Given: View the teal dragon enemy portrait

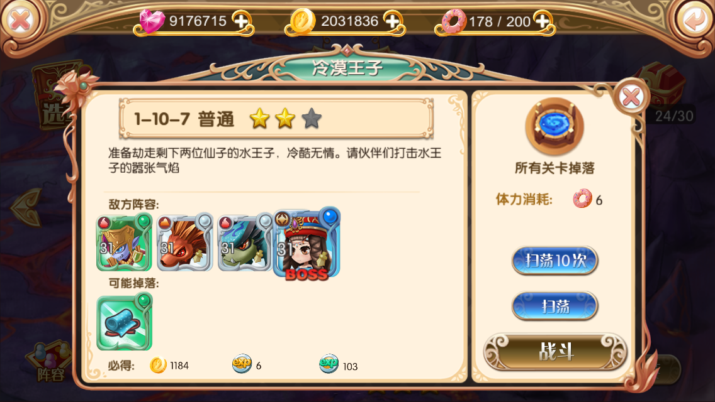Looking at the screenshot, I should click(x=245, y=243).
